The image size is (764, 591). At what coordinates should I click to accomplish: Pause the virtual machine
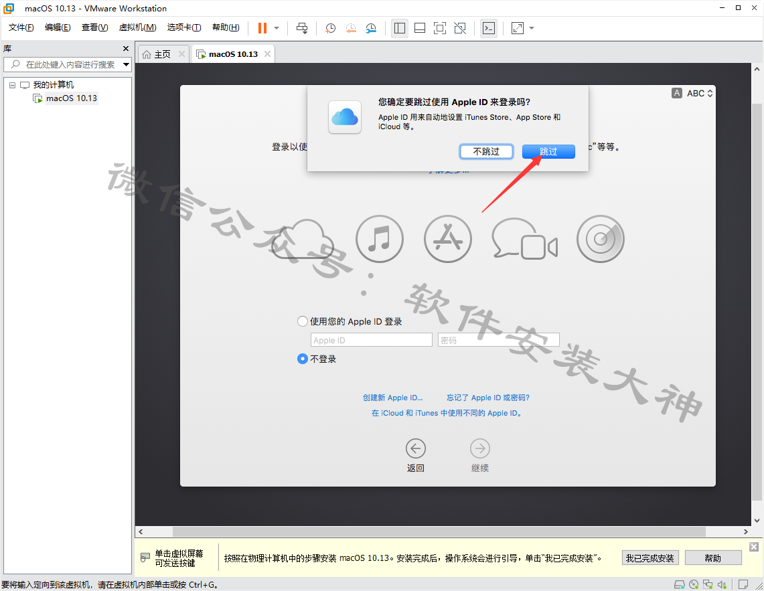click(x=262, y=28)
